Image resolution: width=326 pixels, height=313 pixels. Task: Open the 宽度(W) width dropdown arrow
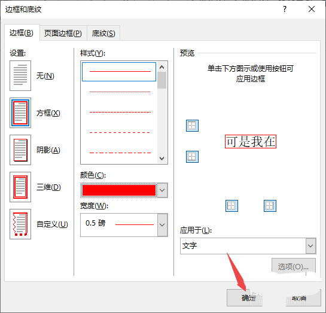[162, 225]
